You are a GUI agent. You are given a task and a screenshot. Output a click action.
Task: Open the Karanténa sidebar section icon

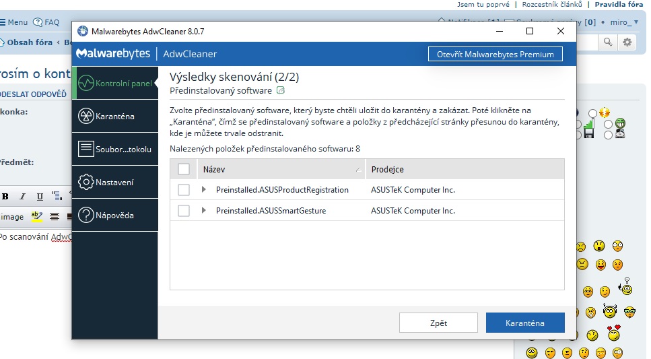86,117
